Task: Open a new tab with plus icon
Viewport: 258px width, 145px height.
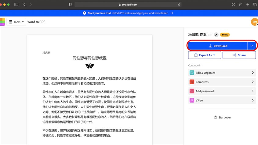Action: pyautogui.click(x=248, y=5)
